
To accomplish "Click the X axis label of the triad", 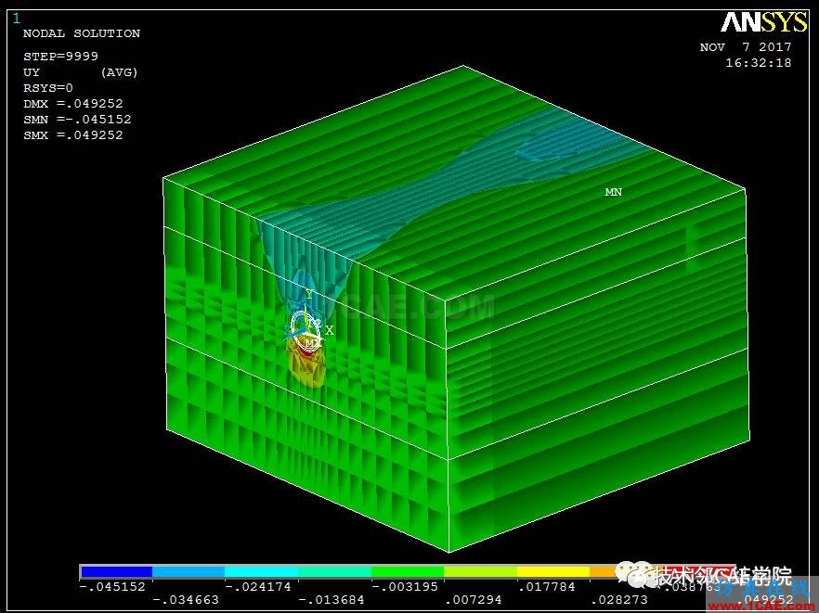I will pos(329,330).
